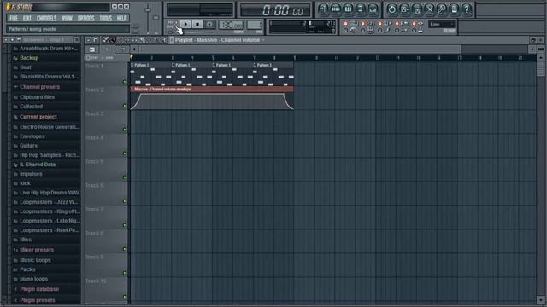Expand the Plugin presets folder

(x=38, y=299)
